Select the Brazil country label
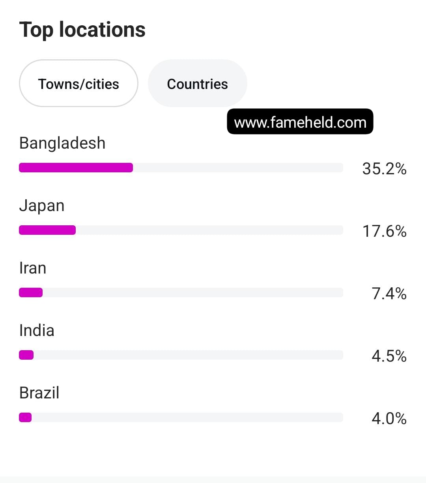 (x=39, y=393)
